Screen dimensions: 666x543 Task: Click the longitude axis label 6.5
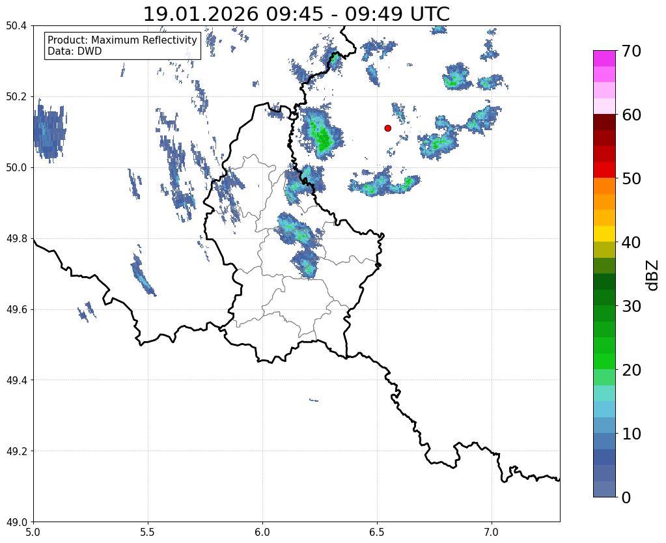point(377,532)
